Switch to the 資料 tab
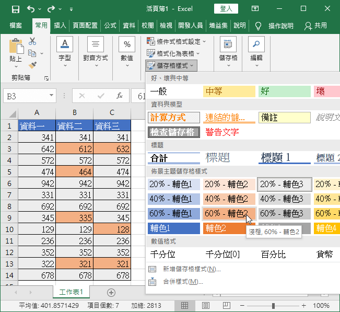 (129, 26)
